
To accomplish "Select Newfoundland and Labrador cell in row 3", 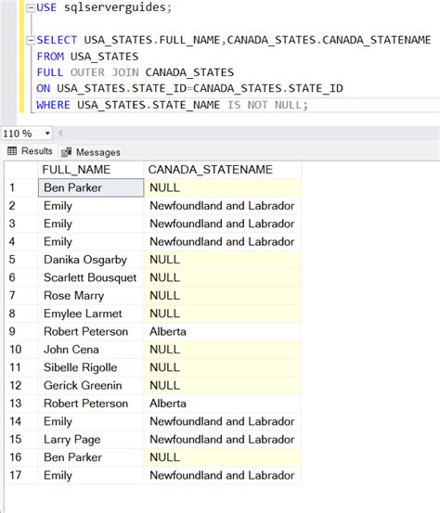I will [x=222, y=224].
